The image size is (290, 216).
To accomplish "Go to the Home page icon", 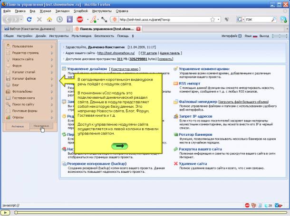I will pyautogui.click(x=49, y=19).
